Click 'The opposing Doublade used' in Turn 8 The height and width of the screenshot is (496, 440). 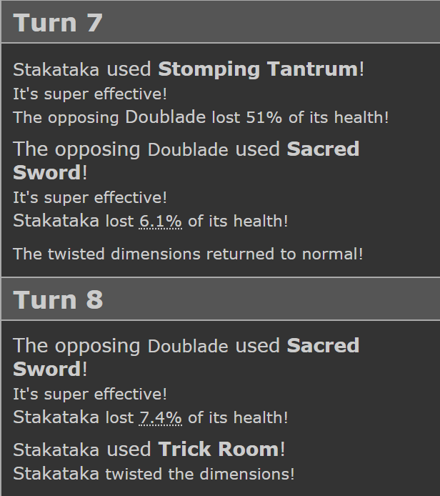(x=146, y=346)
